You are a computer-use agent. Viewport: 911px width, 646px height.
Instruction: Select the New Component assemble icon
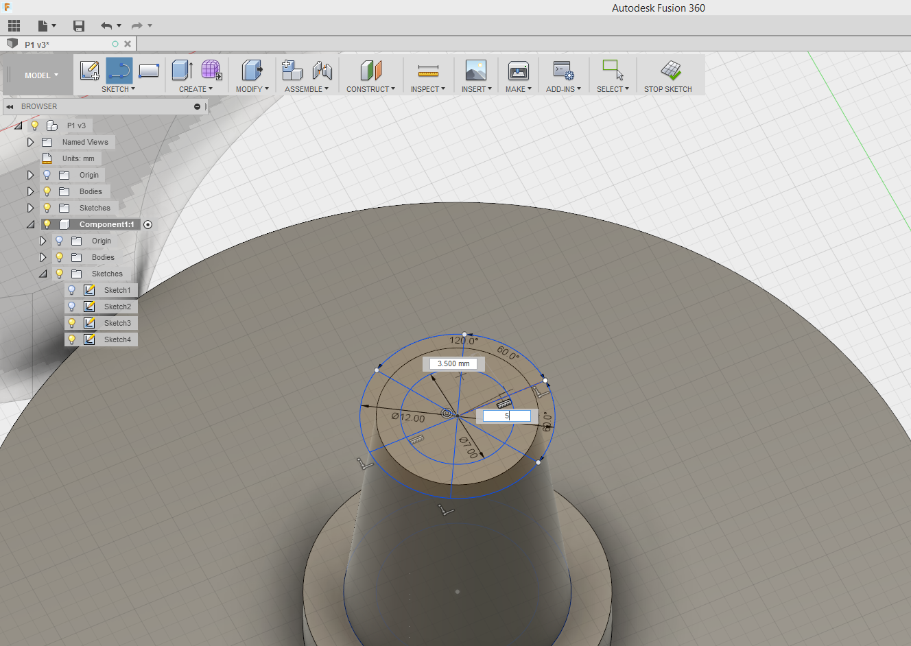[x=292, y=70]
